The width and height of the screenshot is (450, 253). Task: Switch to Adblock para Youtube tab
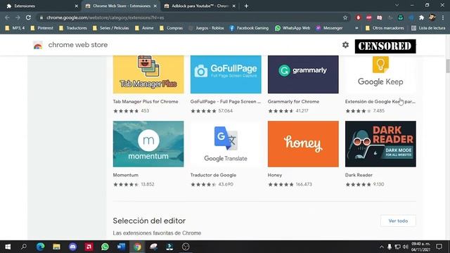[200, 6]
